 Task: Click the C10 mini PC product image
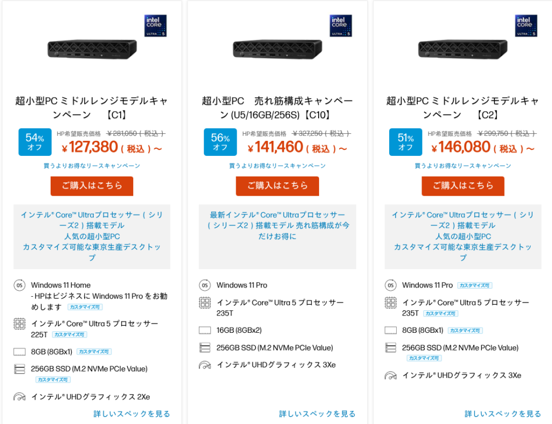(x=277, y=49)
